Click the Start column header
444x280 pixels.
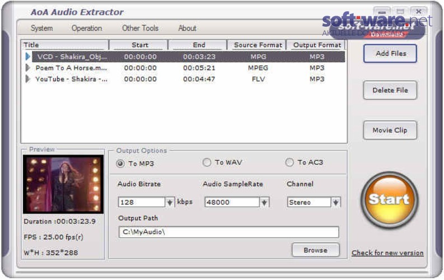(x=139, y=45)
